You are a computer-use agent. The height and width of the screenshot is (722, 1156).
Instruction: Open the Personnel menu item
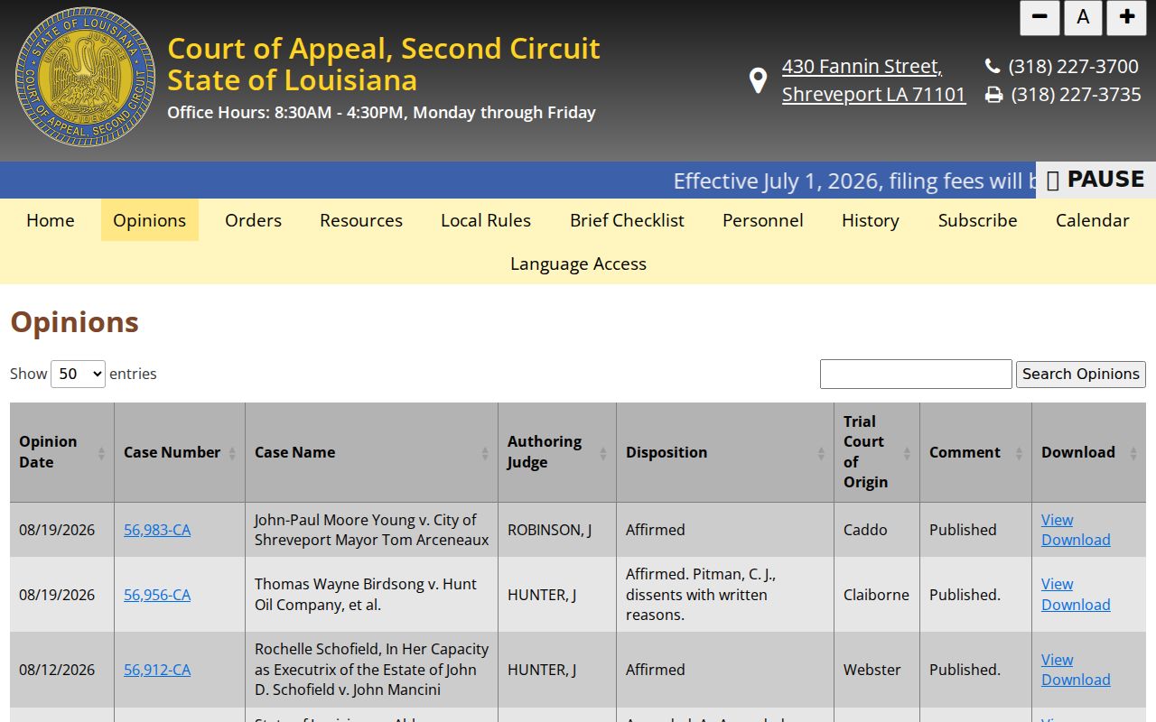click(763, 220)
